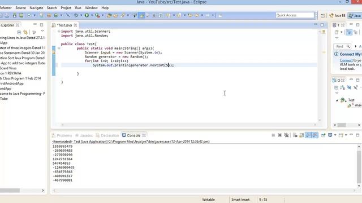
Task: Open the Run menu
Action: pos(78,8)
